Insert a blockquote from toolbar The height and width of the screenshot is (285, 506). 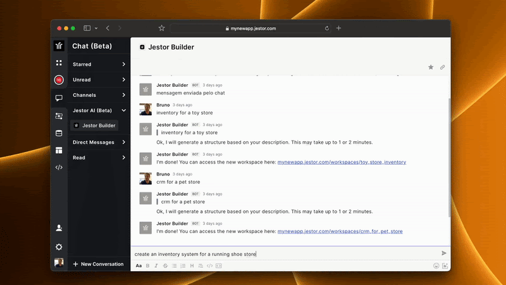click(x=201, y=265)
